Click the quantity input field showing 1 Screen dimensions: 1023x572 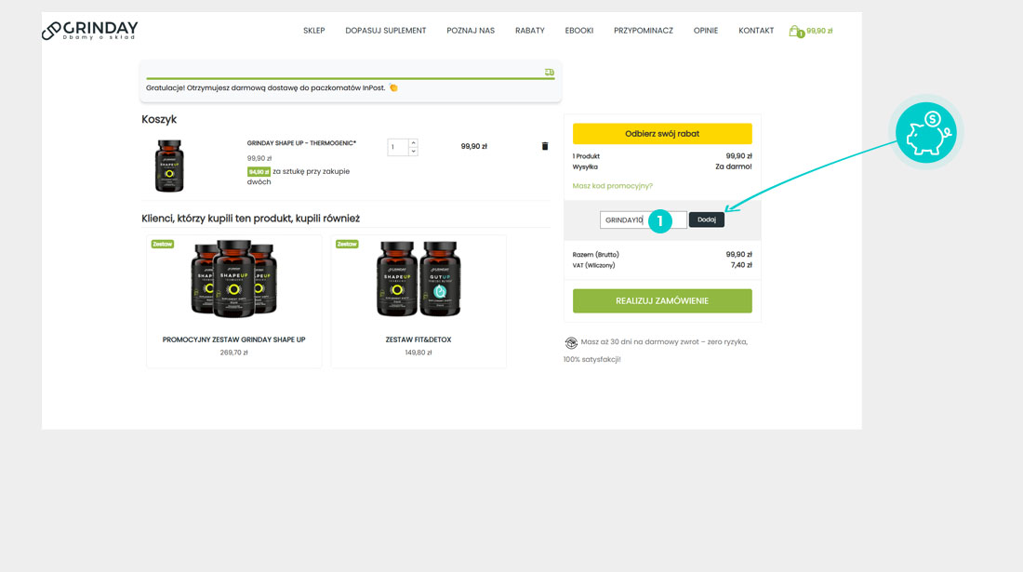[x=397, y=147]
